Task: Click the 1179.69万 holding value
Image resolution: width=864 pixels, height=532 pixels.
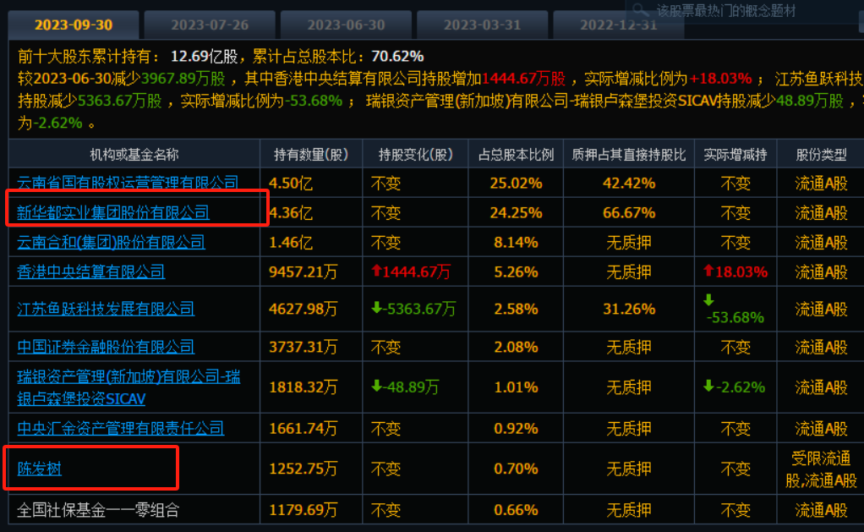Action: click(303, 511)
